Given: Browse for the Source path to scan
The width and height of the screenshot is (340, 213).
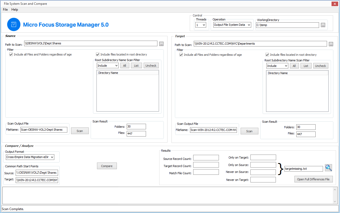Looking at the screenshot, I should 161,44.
